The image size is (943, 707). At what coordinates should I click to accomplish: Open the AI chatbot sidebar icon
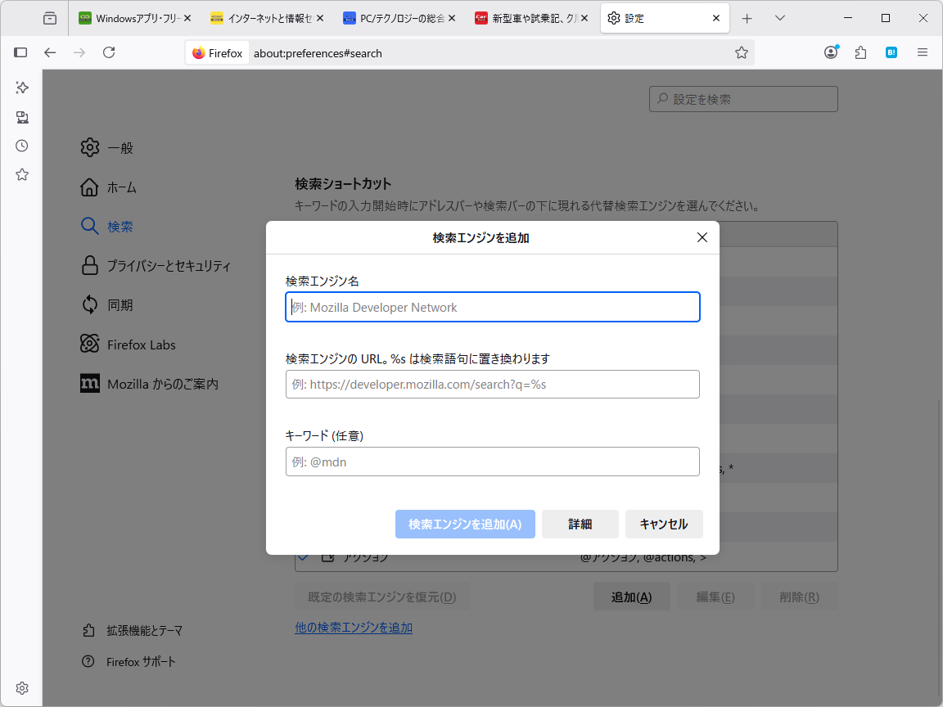[22, 88]
